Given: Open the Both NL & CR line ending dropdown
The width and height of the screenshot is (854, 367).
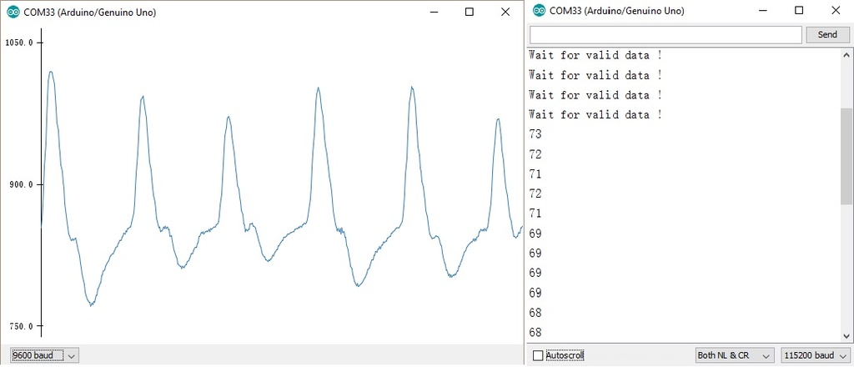Looking at the screenshot, I should (x=734, y=355).
